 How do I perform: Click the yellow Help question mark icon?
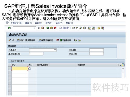click(x=99, y=28)
